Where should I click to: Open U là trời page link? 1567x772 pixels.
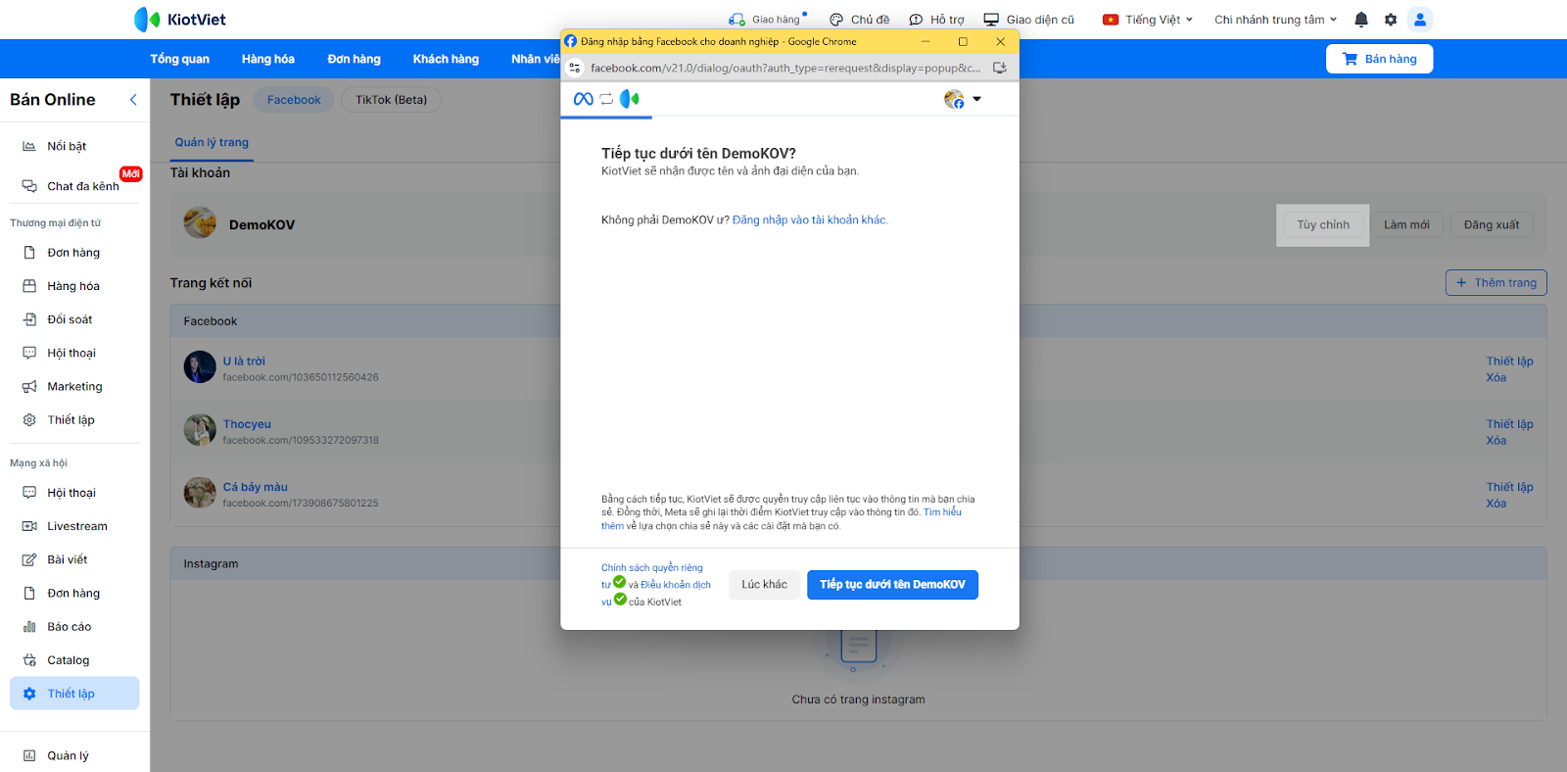[x=244, y=362]
